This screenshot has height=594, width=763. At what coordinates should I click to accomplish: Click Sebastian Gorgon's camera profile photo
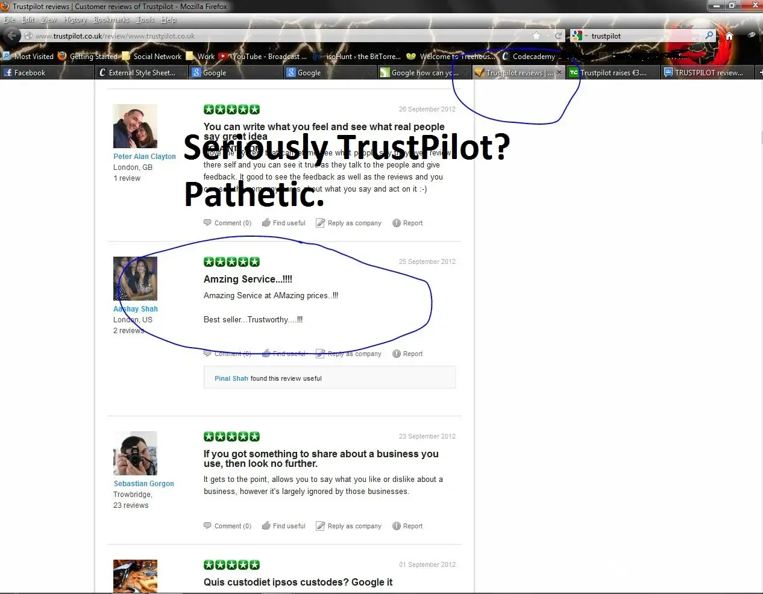[x=135, y=453]
